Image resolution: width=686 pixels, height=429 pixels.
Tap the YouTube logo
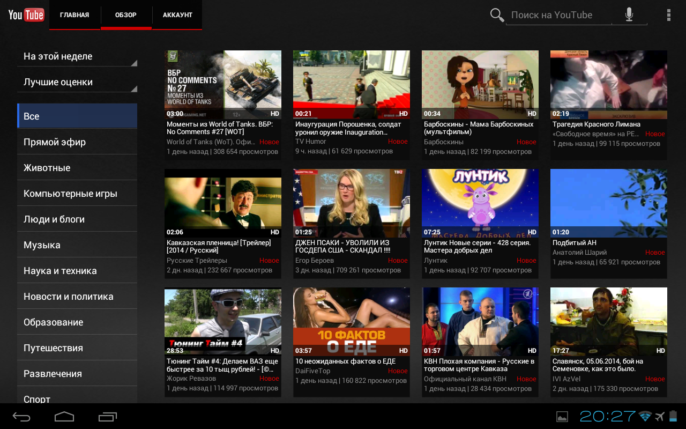click(x=26, y=14)
